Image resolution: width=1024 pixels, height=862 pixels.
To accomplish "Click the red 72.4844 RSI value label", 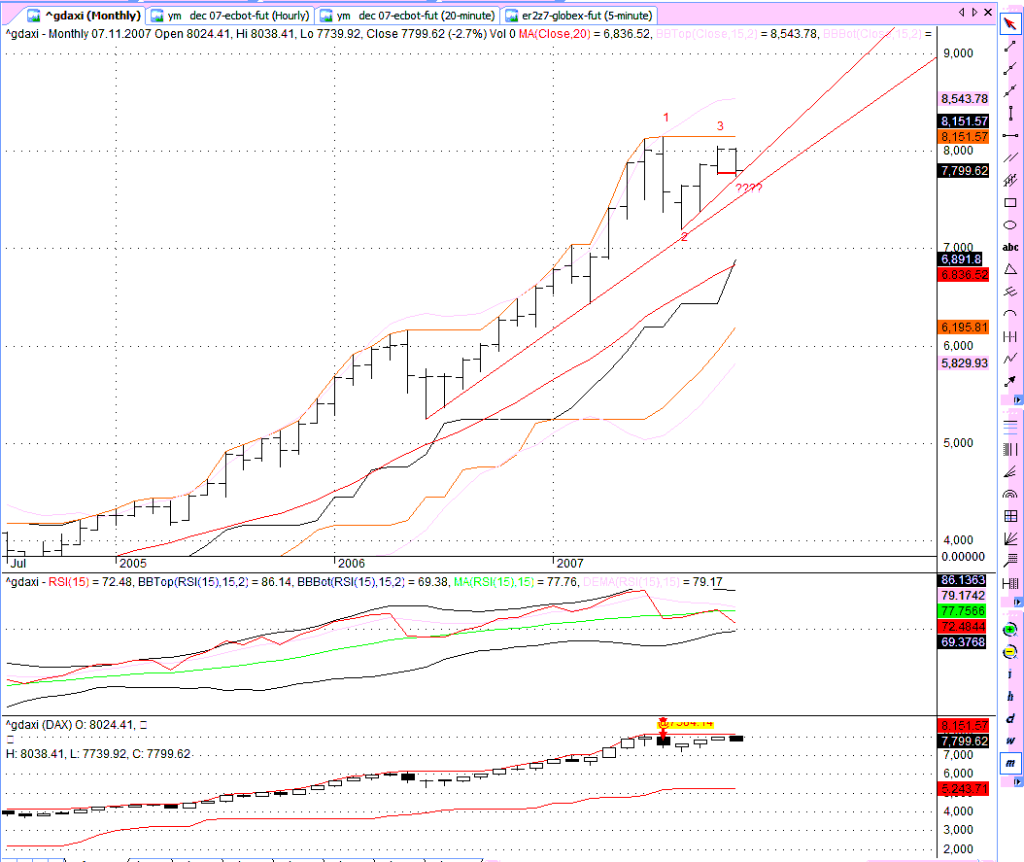I will pyautogui.click(x=963, y=627).
